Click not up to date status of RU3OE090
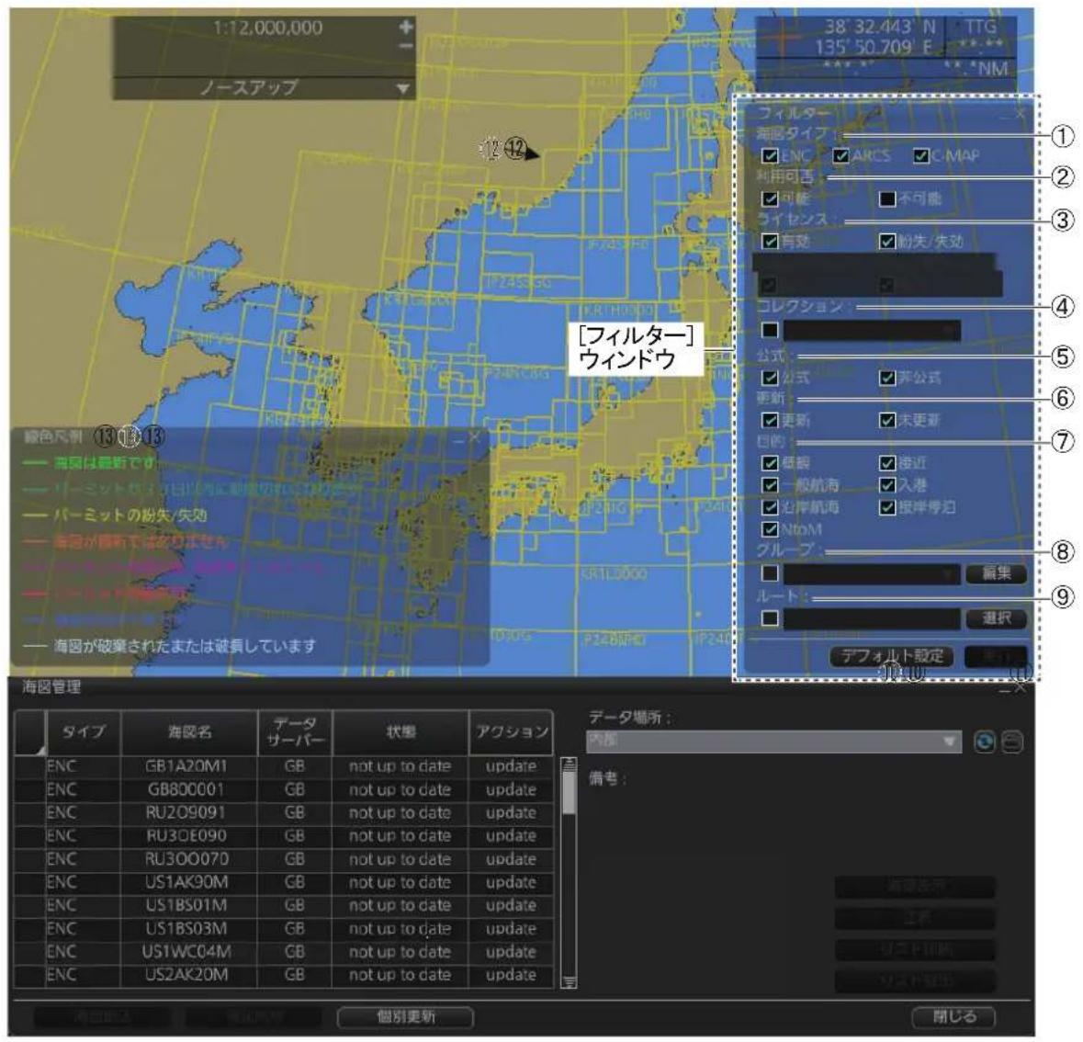 pos(400,836)
